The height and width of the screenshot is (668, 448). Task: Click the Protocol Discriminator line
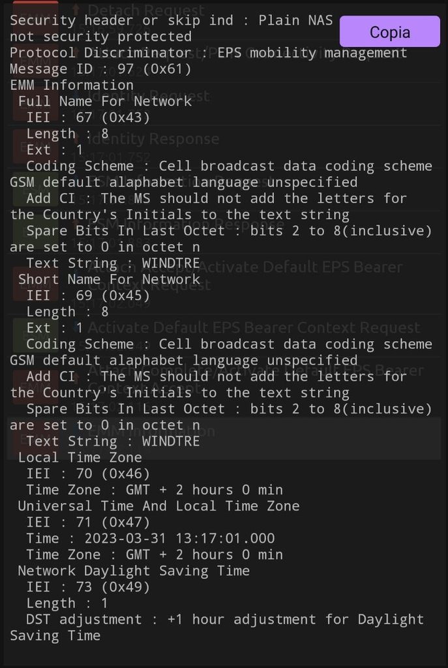pos(208,52)
